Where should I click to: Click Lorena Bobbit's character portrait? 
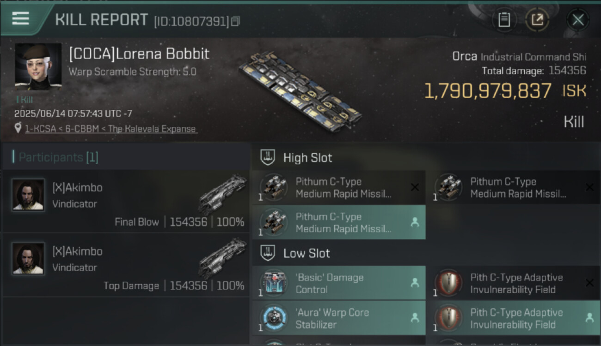coord(38,67)
